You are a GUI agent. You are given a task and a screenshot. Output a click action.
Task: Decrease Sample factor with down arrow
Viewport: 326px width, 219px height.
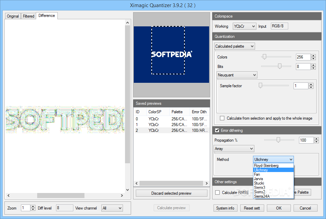(x=311, y=87)
